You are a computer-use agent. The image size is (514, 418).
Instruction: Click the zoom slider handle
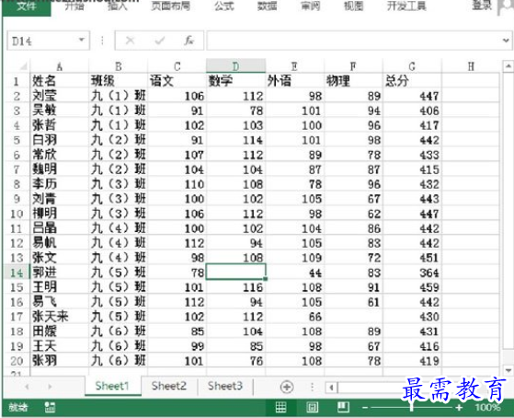pyautogui.click(x=412, y=408)
